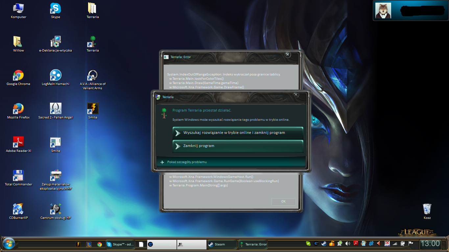Click pinned Chrome icon in taskbar

coord(100,244)
